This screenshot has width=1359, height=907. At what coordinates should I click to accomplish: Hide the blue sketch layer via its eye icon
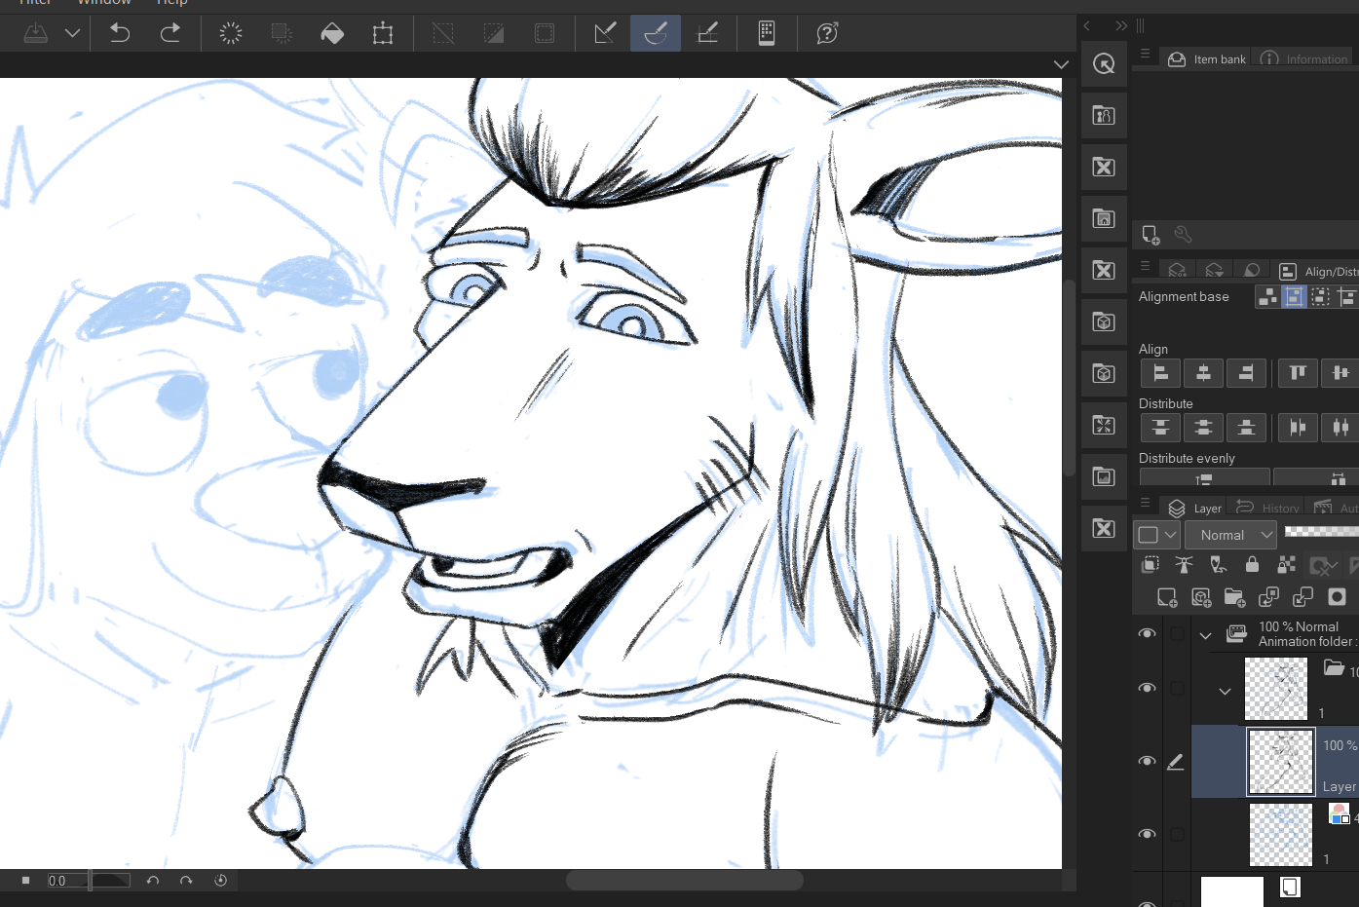pyautogui.click(x=1148, y=834)
